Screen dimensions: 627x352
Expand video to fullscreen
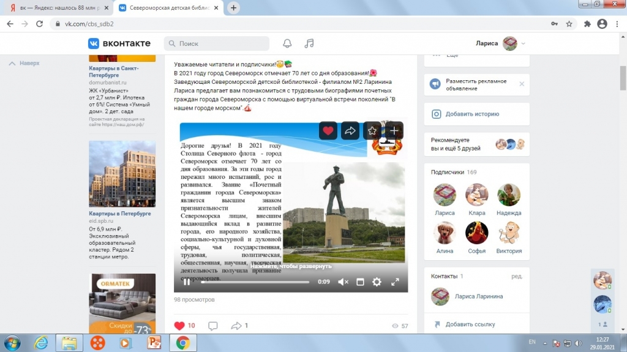[x=395, y=282]
